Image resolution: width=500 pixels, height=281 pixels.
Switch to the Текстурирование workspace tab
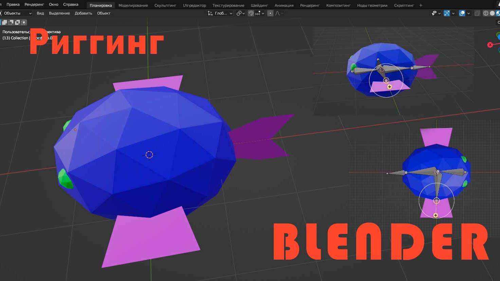pyautogui.click(x=228, y=5)
